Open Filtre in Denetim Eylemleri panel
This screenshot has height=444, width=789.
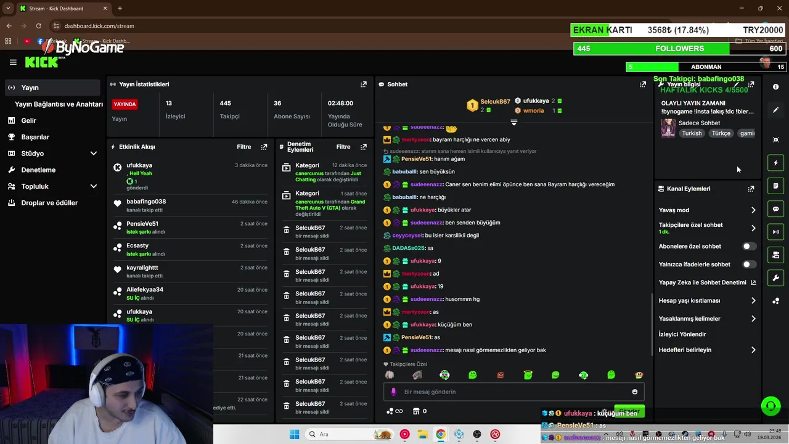click(343, 147)
